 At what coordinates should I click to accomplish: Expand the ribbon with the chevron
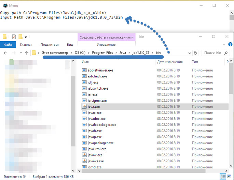pyautogui.click(x=224, y=44)
